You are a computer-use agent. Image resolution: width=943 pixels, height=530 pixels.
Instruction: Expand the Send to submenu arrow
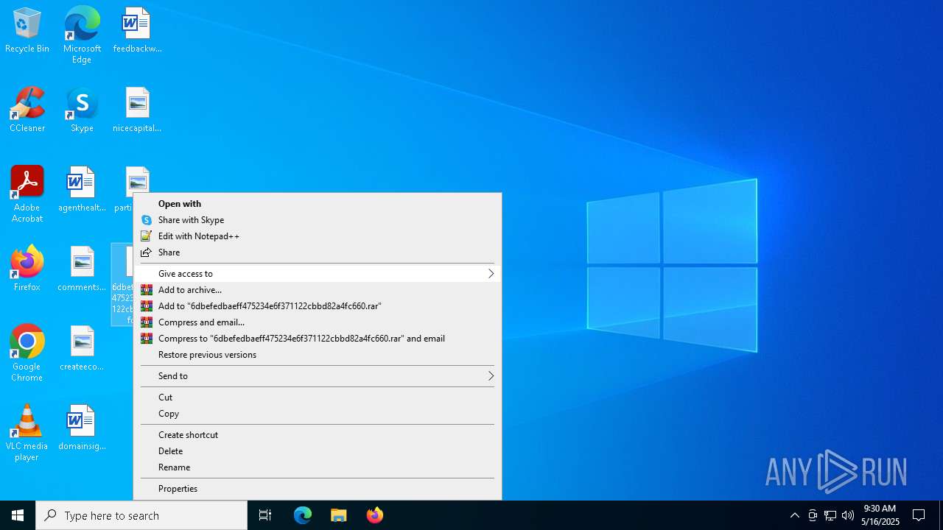491,376
